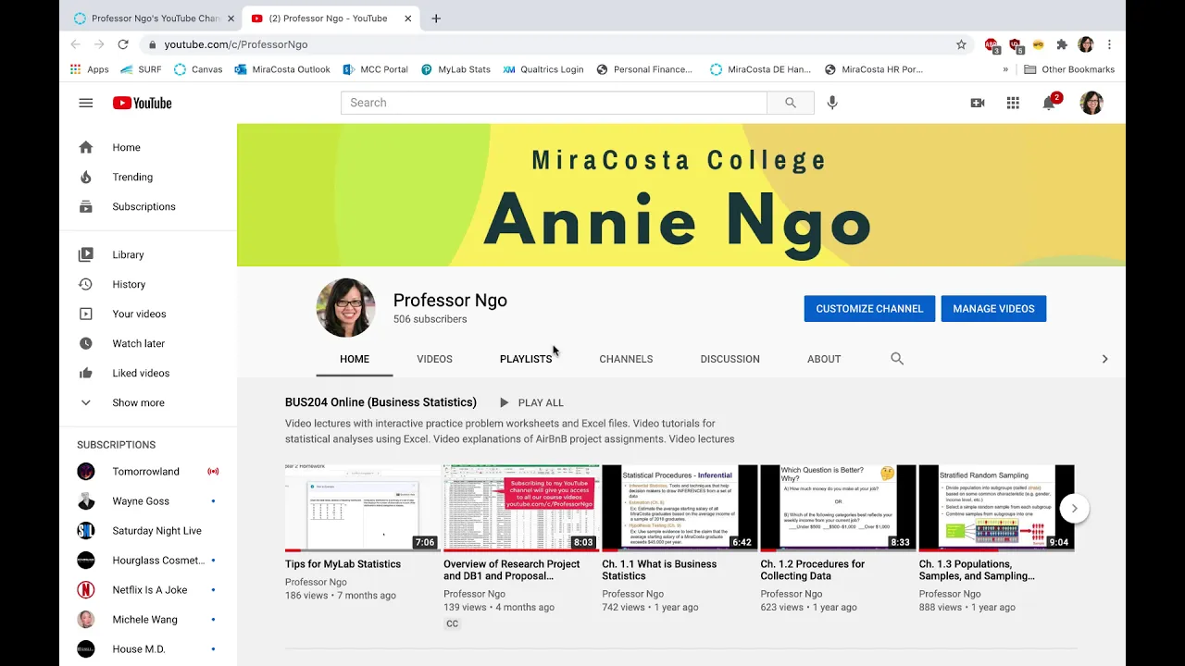
Task: Open the Overview of Research Project video thumbnail
Action: coord(521,508)
